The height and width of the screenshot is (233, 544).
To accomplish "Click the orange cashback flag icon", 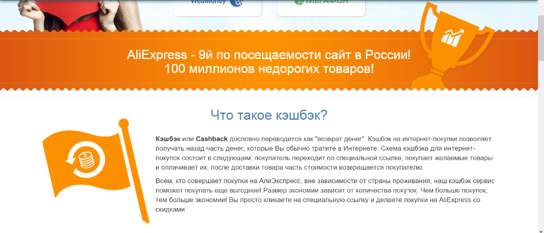I will tap(96, 171).
